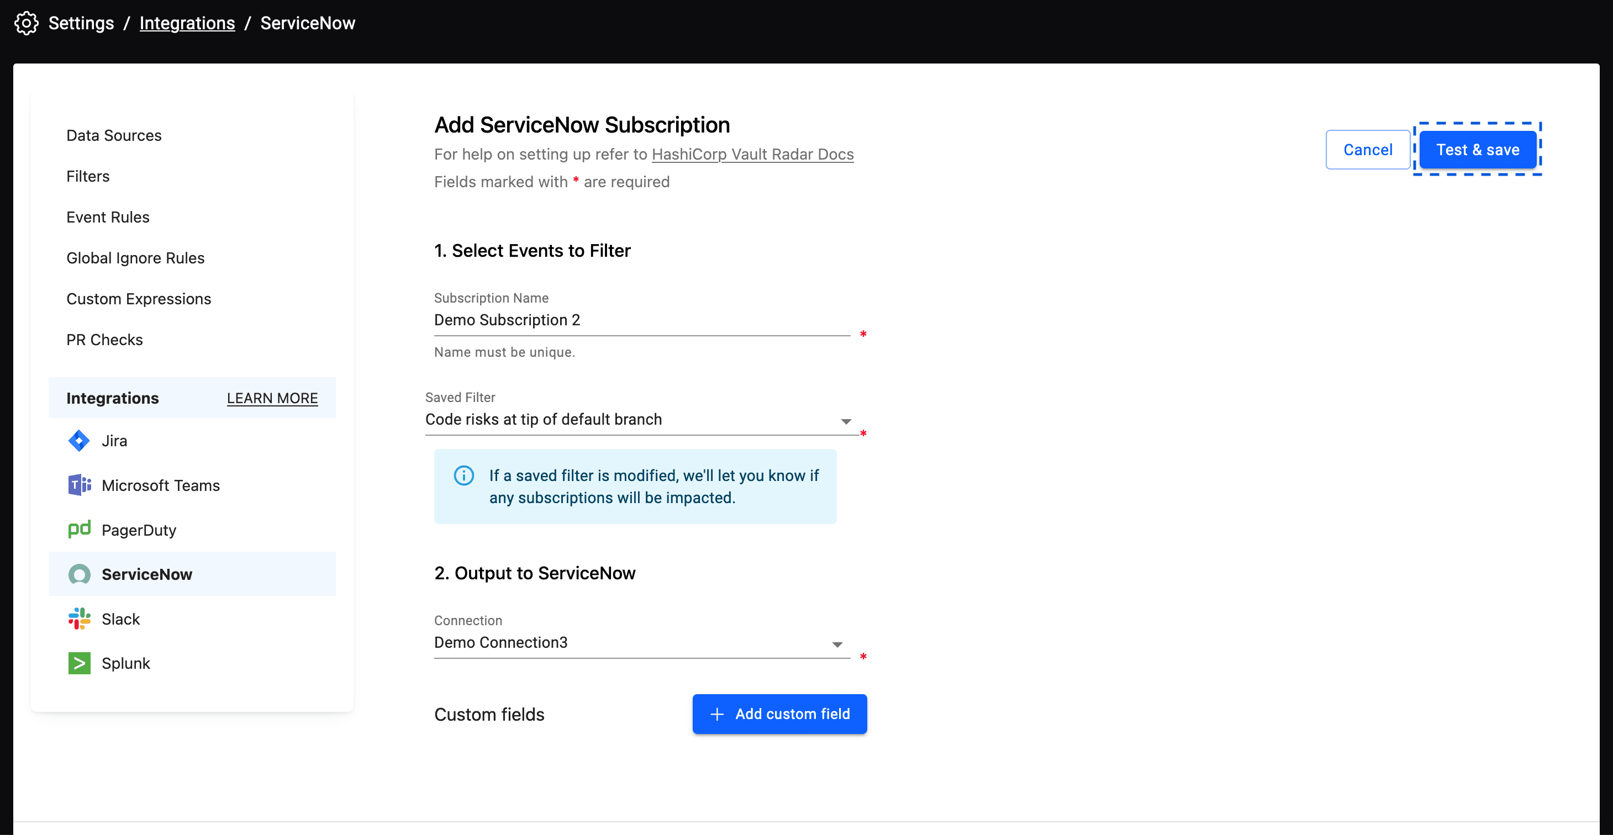Click the Filters sidebar item
Screen dimensions: 1613x835
(x=87, y=176)
